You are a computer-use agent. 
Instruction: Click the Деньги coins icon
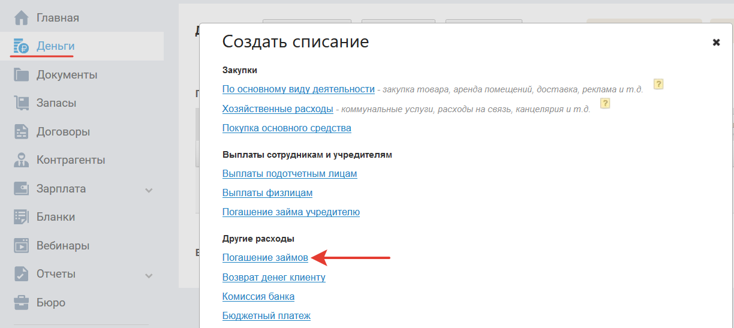coord(21,46)
